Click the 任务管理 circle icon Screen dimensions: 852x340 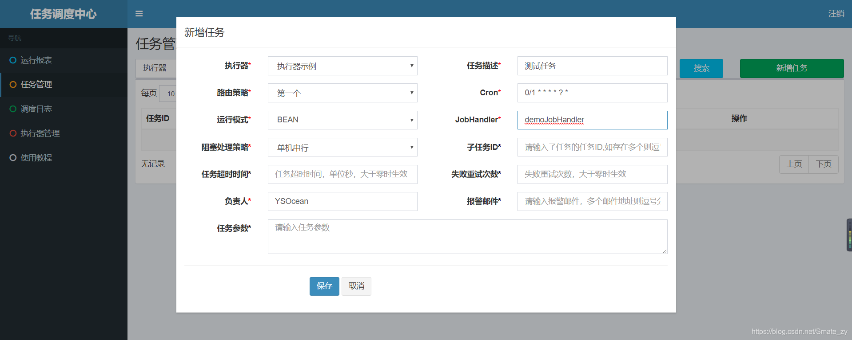click(13, 84)
